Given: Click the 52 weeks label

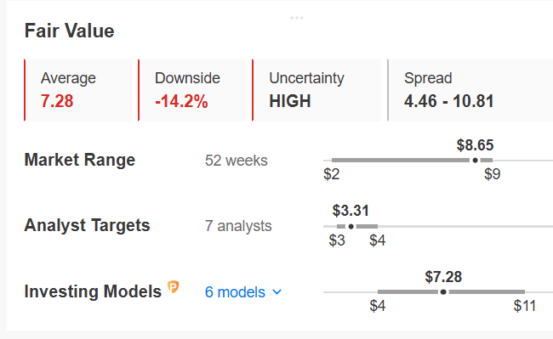Looking at the screenshot, I should pos(237,161).
